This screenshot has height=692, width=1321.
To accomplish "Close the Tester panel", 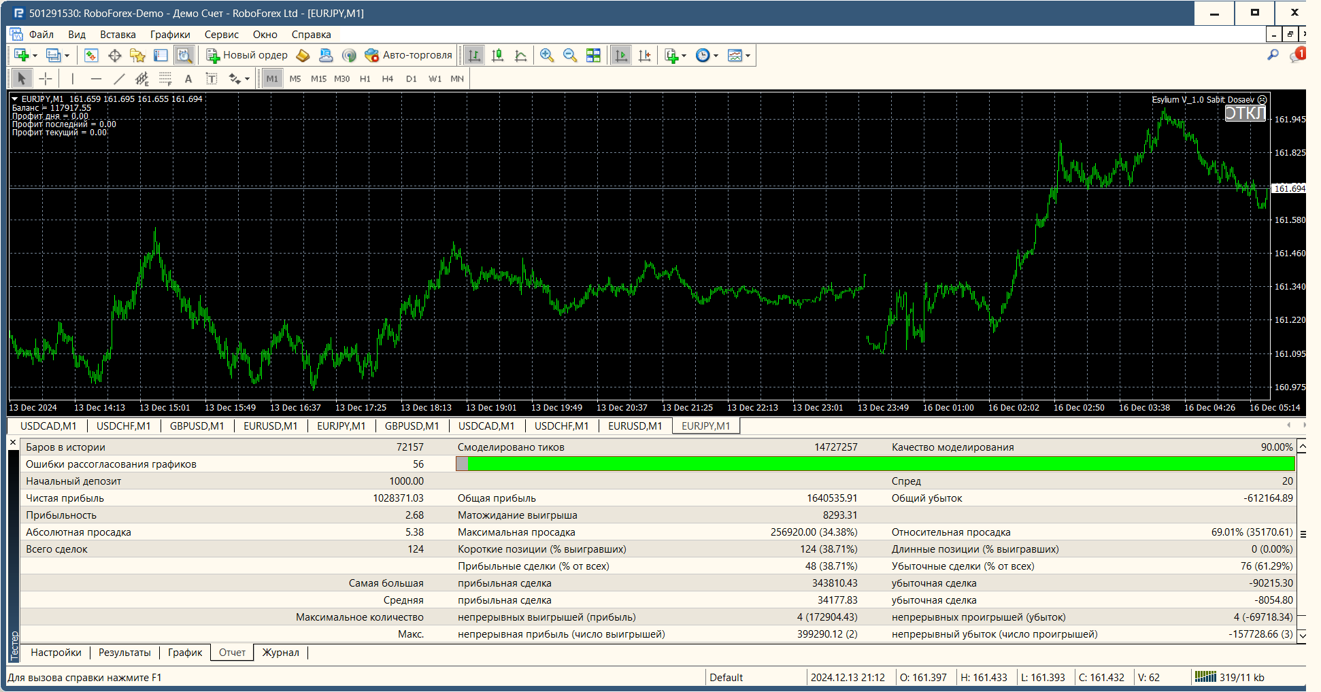I will 13,443.
